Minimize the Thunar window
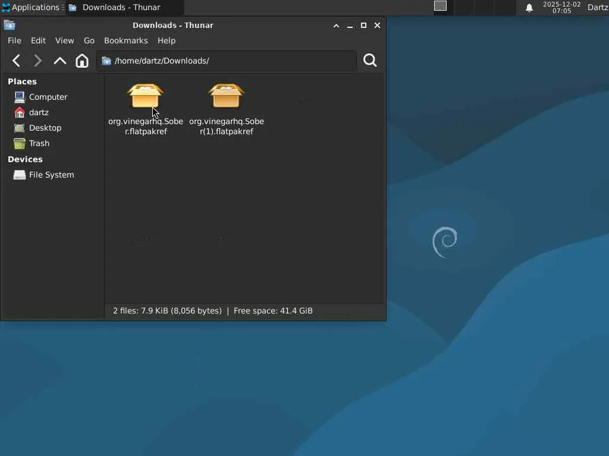The width and height of the screenshot is (609, 456). coord(350,26)
